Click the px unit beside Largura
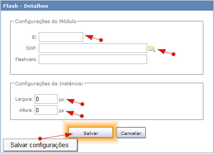 coord(61,100)
